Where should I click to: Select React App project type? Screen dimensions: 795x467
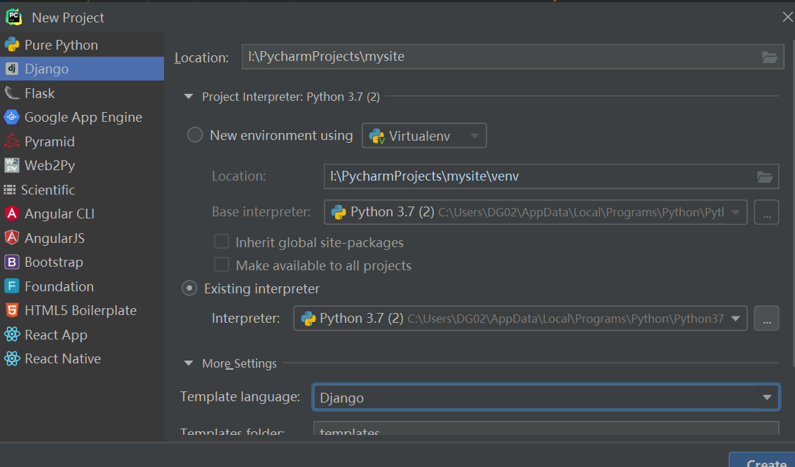click(82, 335)
